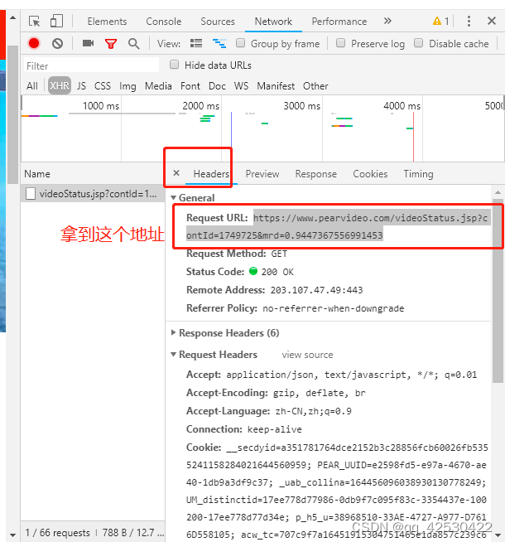505x542 pixels.
Task: Clear the network log with the ban icon
Action: tap(57, 44)
